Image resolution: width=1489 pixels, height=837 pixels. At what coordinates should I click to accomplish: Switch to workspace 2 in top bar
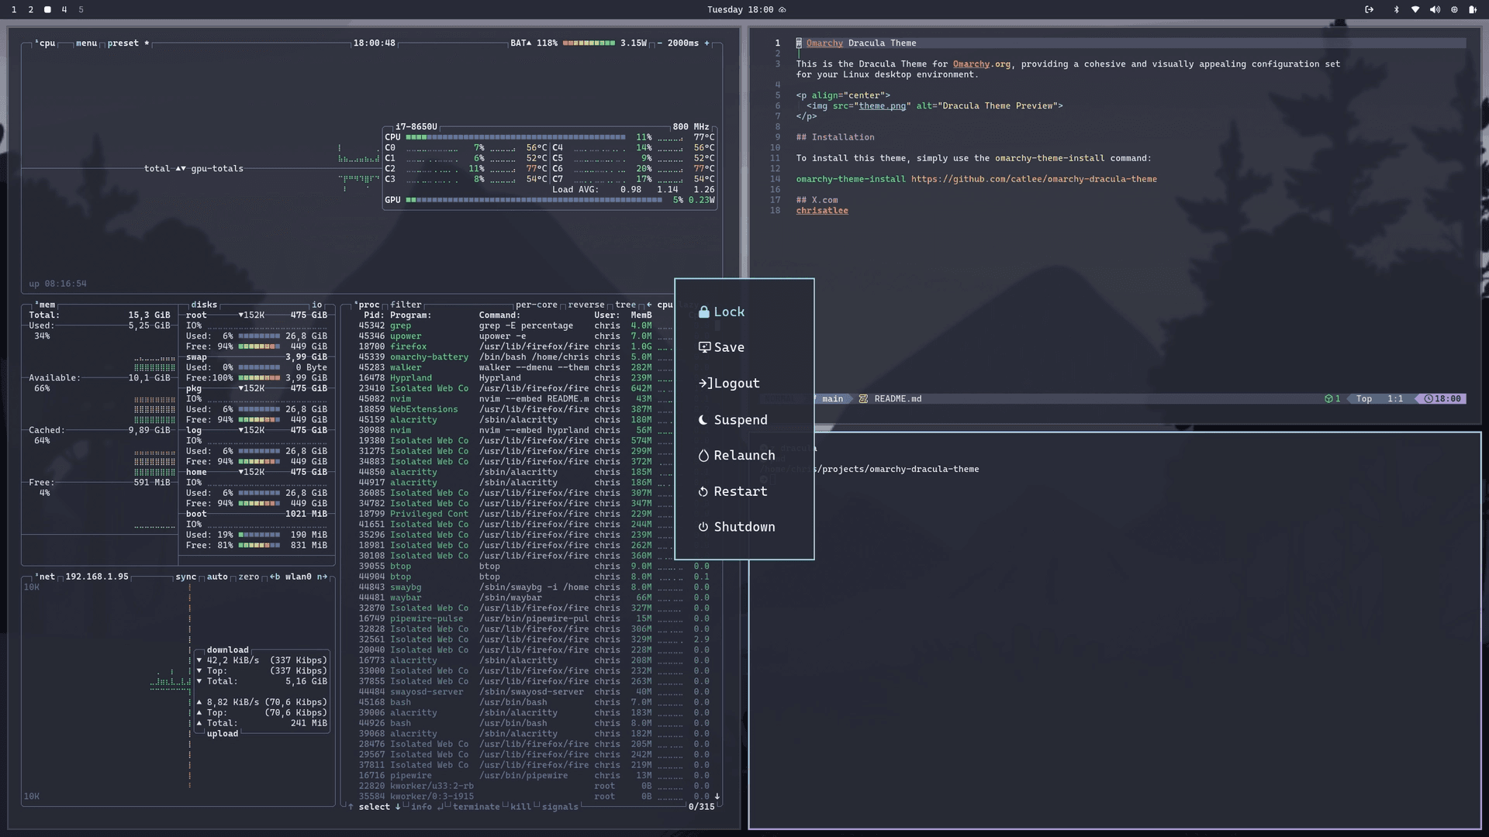click(x=30, y=10)
